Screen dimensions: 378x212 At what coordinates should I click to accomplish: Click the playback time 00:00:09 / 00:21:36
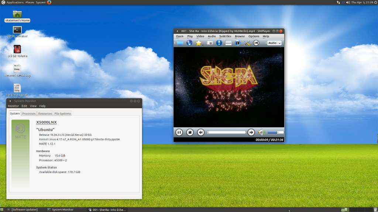pyautogui.click(x=269, y=139)
